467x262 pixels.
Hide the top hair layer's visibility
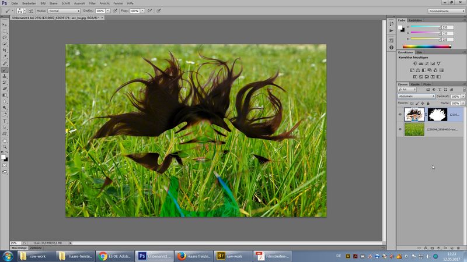(x=400, y=115)
